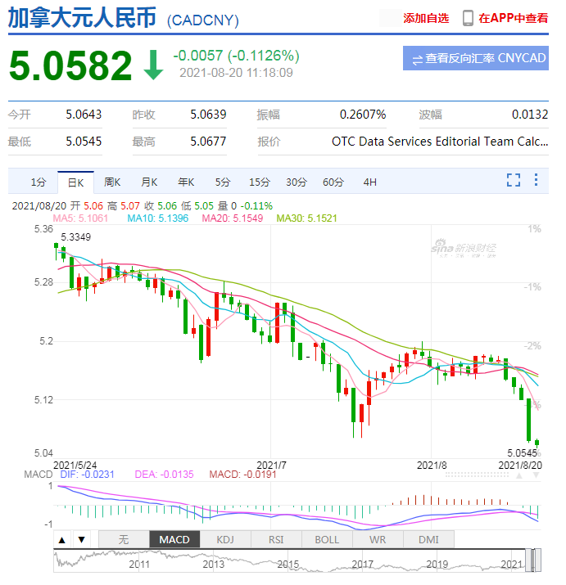566x585 pixels.
Task: View reverse rate CNYCAD button
Action: coord(476,58)
